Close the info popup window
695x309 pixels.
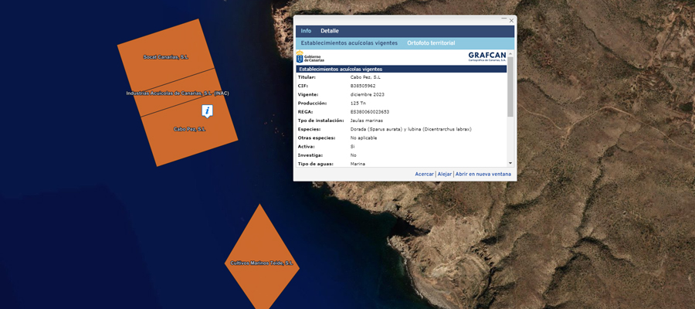(511, 20)
